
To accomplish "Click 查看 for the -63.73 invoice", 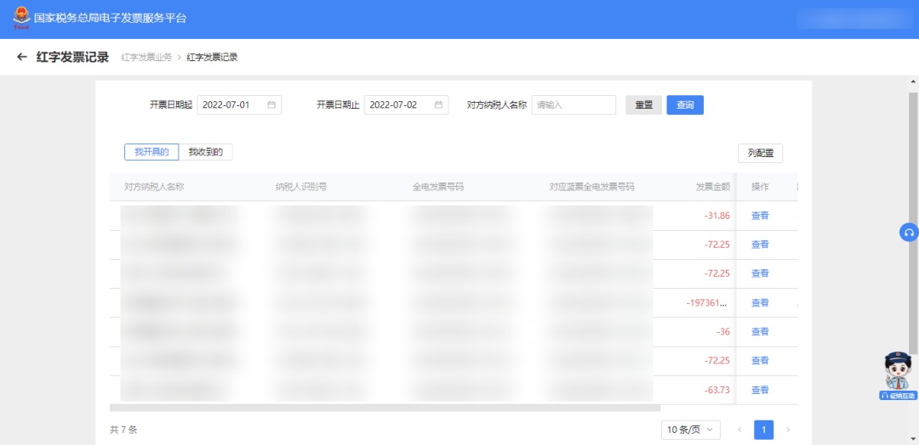I will point(760,390).
